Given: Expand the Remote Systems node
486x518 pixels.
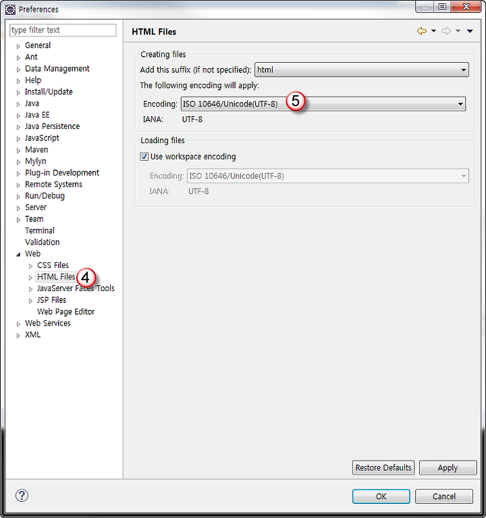Looking at the screenshot, I should tap(18, 185).
